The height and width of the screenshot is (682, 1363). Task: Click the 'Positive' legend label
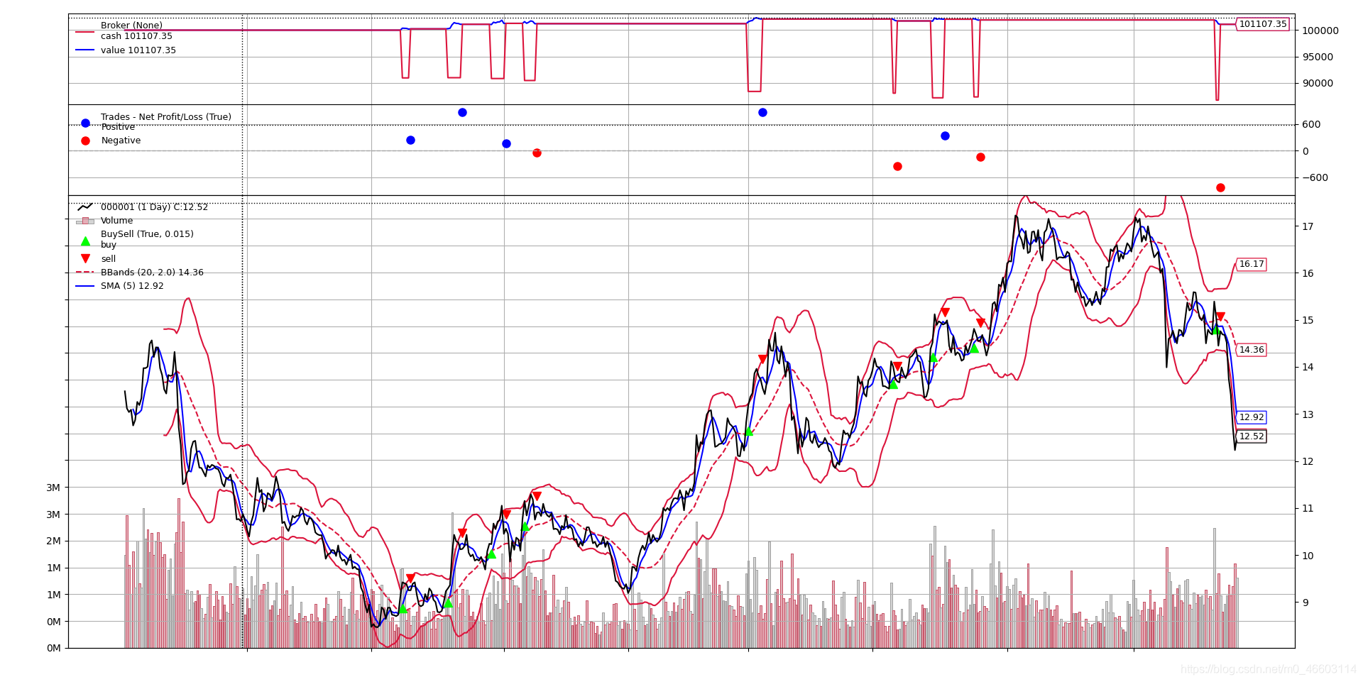[118, 127]
